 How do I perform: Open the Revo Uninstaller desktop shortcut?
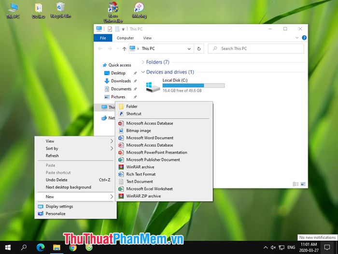point(113,13)
